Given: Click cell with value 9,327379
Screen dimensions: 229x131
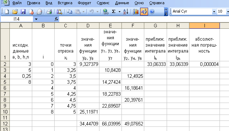Looking at the screenshot, I should 88,64.
